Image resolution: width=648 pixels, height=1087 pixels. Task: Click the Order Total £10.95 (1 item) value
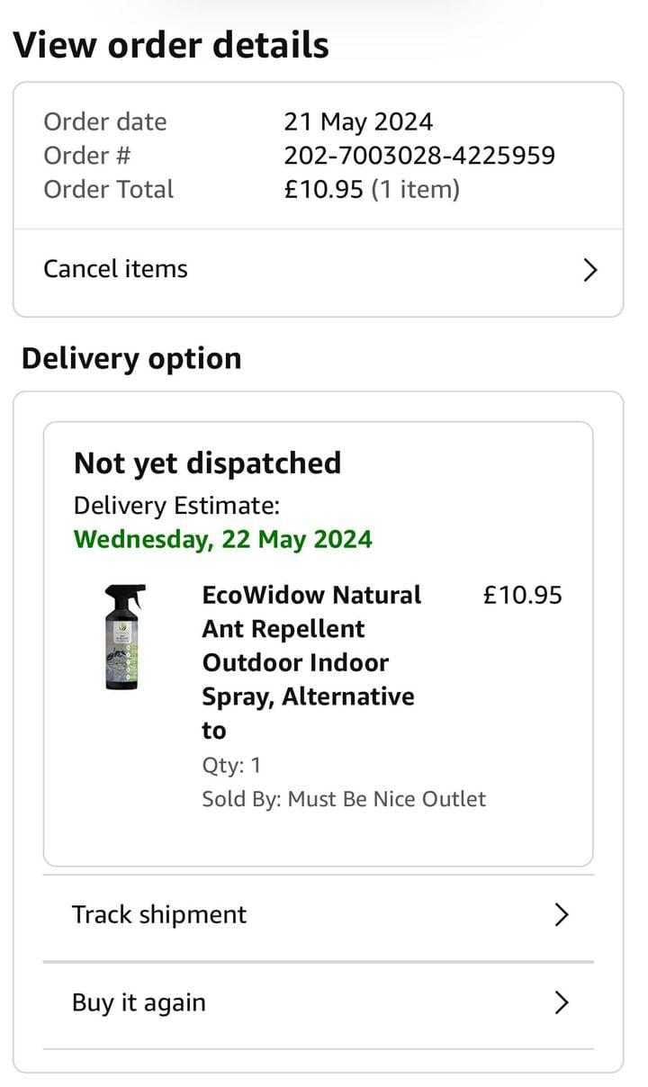click(372, 190)
